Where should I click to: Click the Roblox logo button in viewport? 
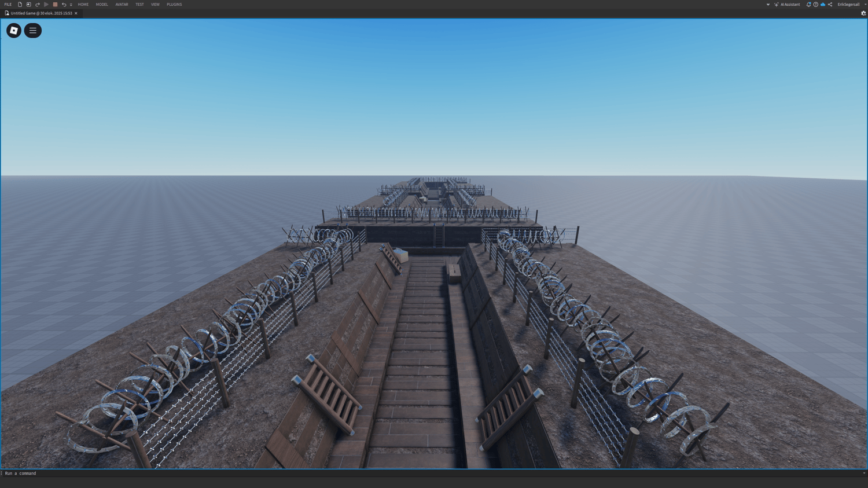14,31
